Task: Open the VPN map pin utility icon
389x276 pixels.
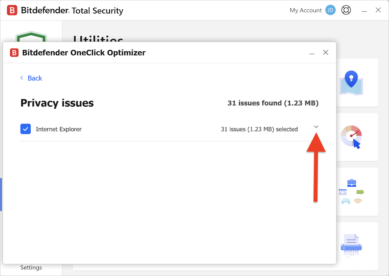Action: click(x=351, y=83)
